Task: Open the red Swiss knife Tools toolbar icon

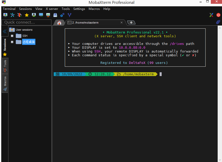Action: coord(20,15)
